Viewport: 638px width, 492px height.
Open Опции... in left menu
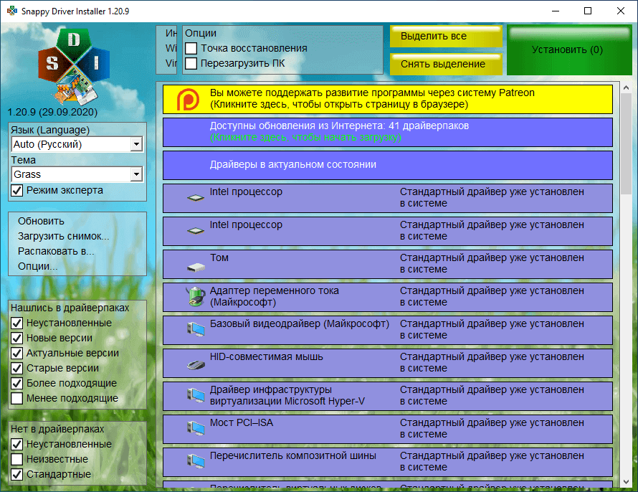tap(37, 267)
